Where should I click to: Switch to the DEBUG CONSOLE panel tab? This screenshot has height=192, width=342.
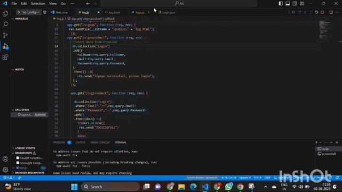100,142
